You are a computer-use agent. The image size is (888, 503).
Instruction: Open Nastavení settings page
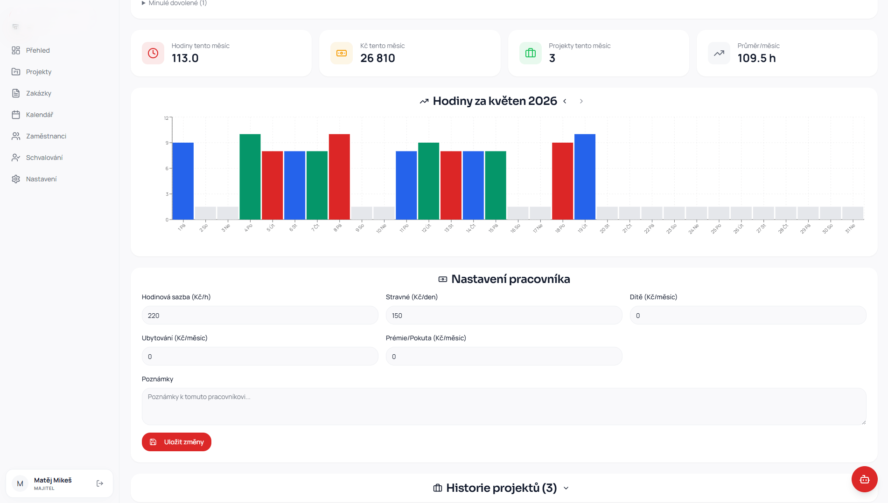pyautogui.click(x=42, y=179)
